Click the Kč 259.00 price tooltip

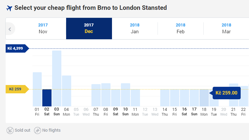pyautogui.click(x=226, y=93)
